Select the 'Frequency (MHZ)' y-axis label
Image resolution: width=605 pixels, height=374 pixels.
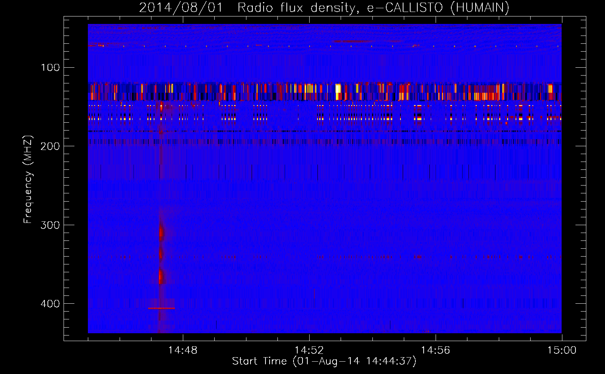(x=28, y=180)
